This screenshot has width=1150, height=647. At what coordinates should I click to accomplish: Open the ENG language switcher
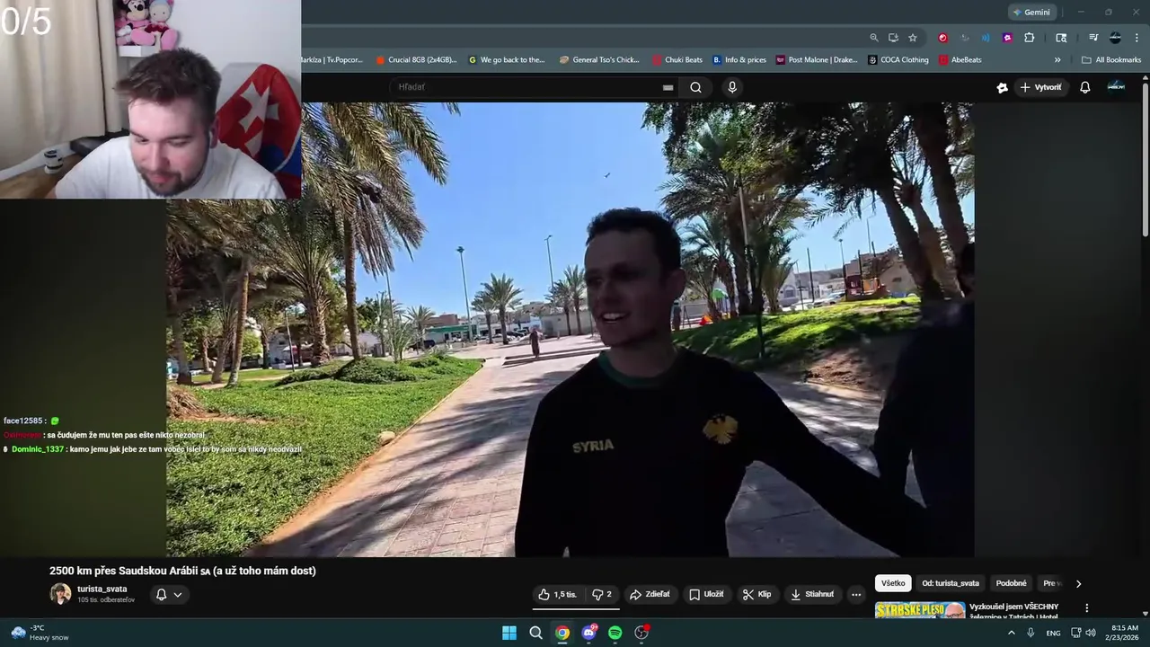[1053, 633]
